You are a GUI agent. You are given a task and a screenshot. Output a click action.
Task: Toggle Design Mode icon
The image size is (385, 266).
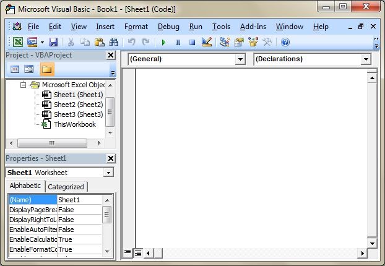207,42
